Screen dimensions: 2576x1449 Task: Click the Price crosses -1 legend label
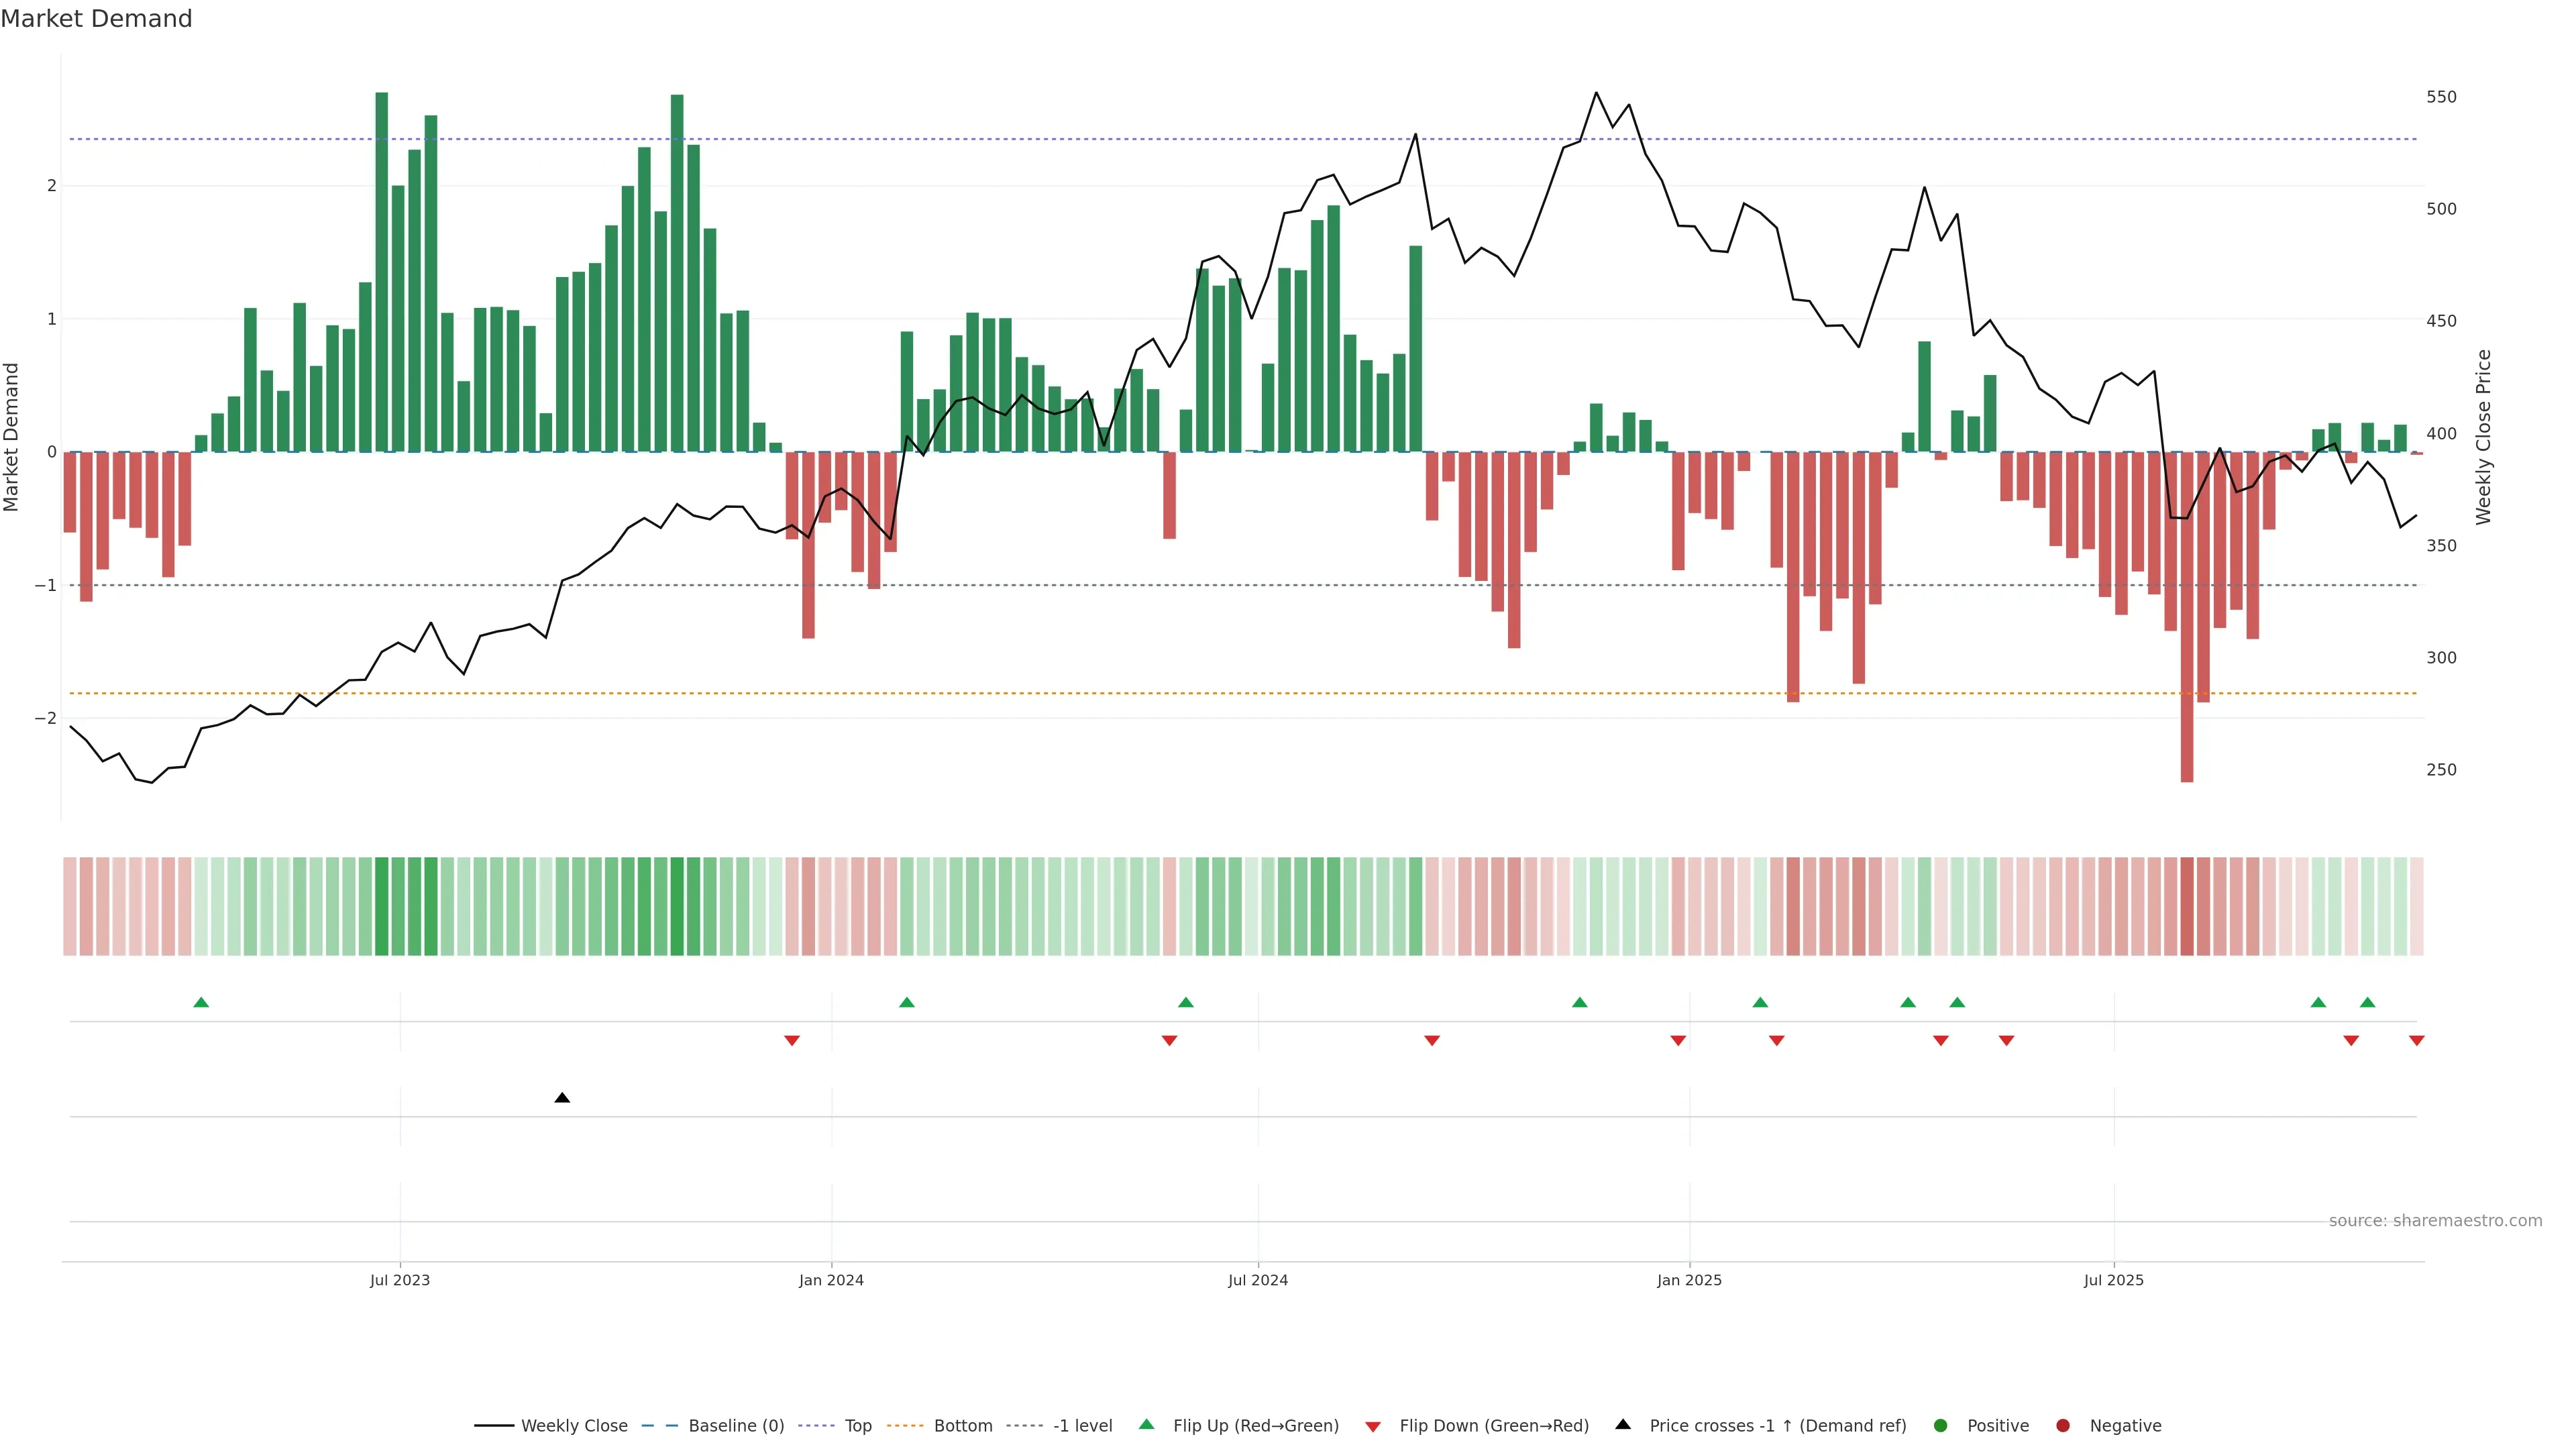tap(1777, 1426)
